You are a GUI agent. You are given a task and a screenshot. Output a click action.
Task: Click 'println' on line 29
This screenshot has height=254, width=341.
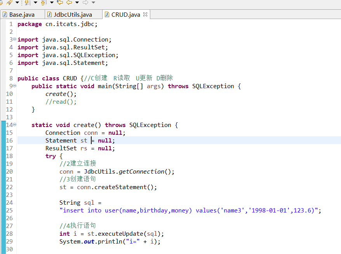(x=110, y=242)
